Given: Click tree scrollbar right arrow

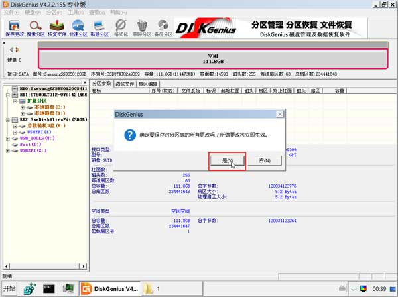Looking at the screenshot, I should (84, 267).
